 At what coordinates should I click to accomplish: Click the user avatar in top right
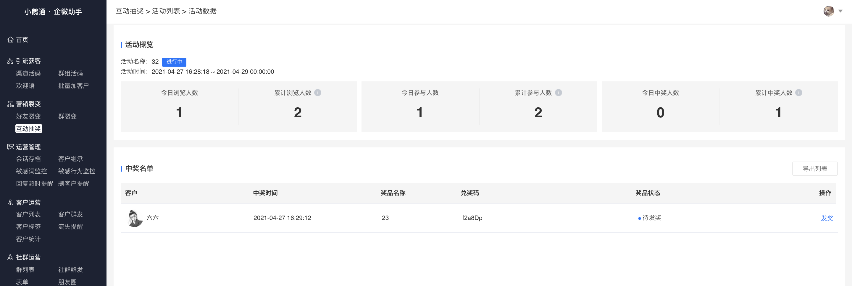click(x=829, y=11)
